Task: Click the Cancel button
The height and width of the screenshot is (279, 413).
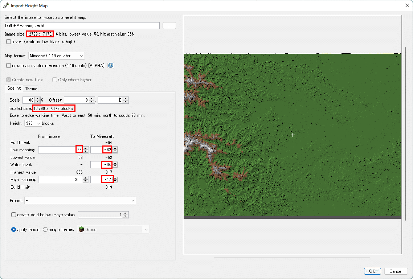Action: tap(396, 271)
